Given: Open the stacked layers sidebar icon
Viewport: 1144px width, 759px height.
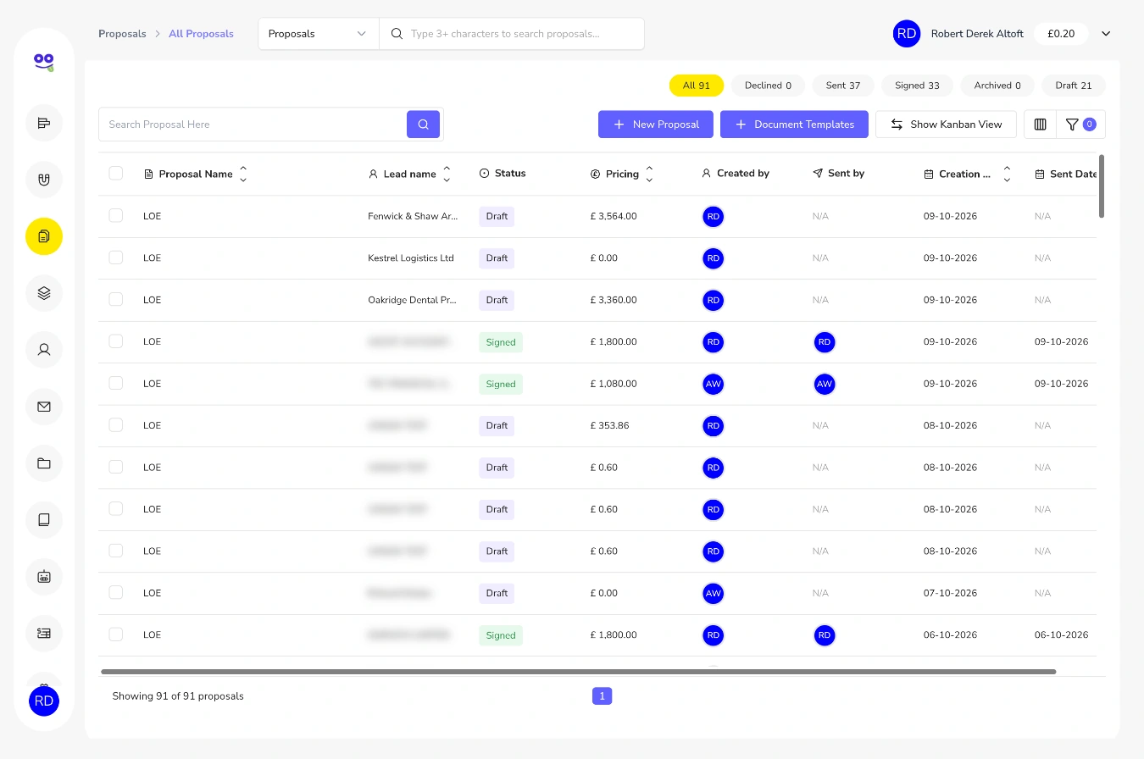Looking at the screenshot, I should (44, 293).
